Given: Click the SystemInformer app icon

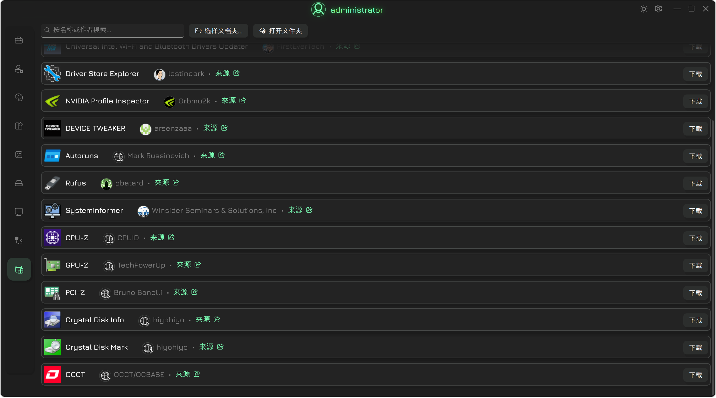Looking at the screenshot, I should (x=52, y=210).
